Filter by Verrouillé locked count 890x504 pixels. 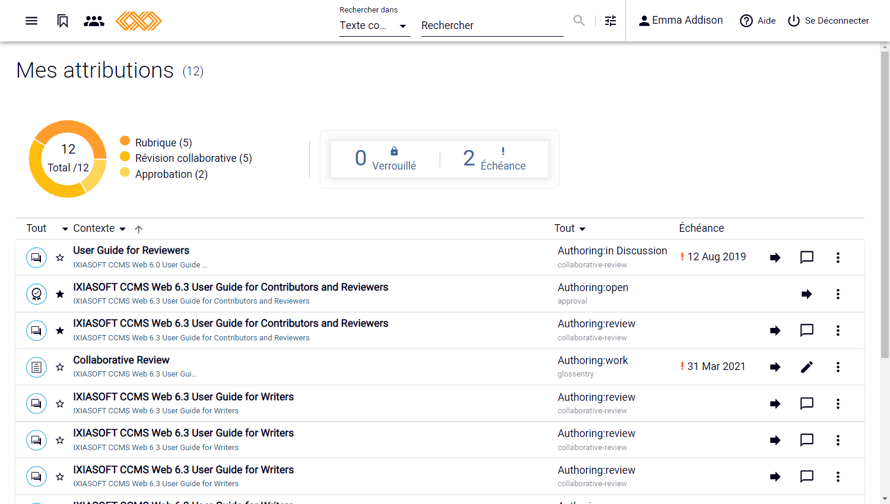click(x=386, y=158)
